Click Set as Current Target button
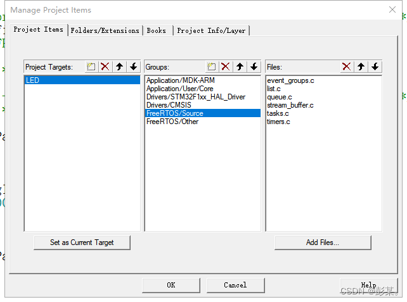The width and height of the screenshot is (407, 302). tap(82, 242)
